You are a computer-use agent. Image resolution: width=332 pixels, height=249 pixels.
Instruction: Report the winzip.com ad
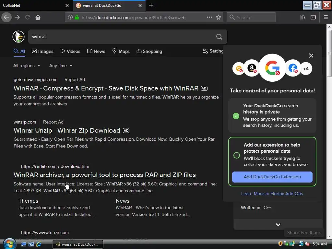point(53,122)
